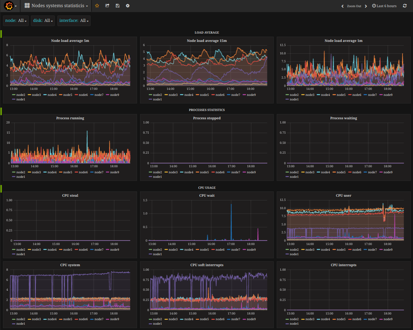The width and height of the screenshot is (413, 330).
Task: Open Nodes systems statisticis dashboard picker
Action: tap(56, 6)
